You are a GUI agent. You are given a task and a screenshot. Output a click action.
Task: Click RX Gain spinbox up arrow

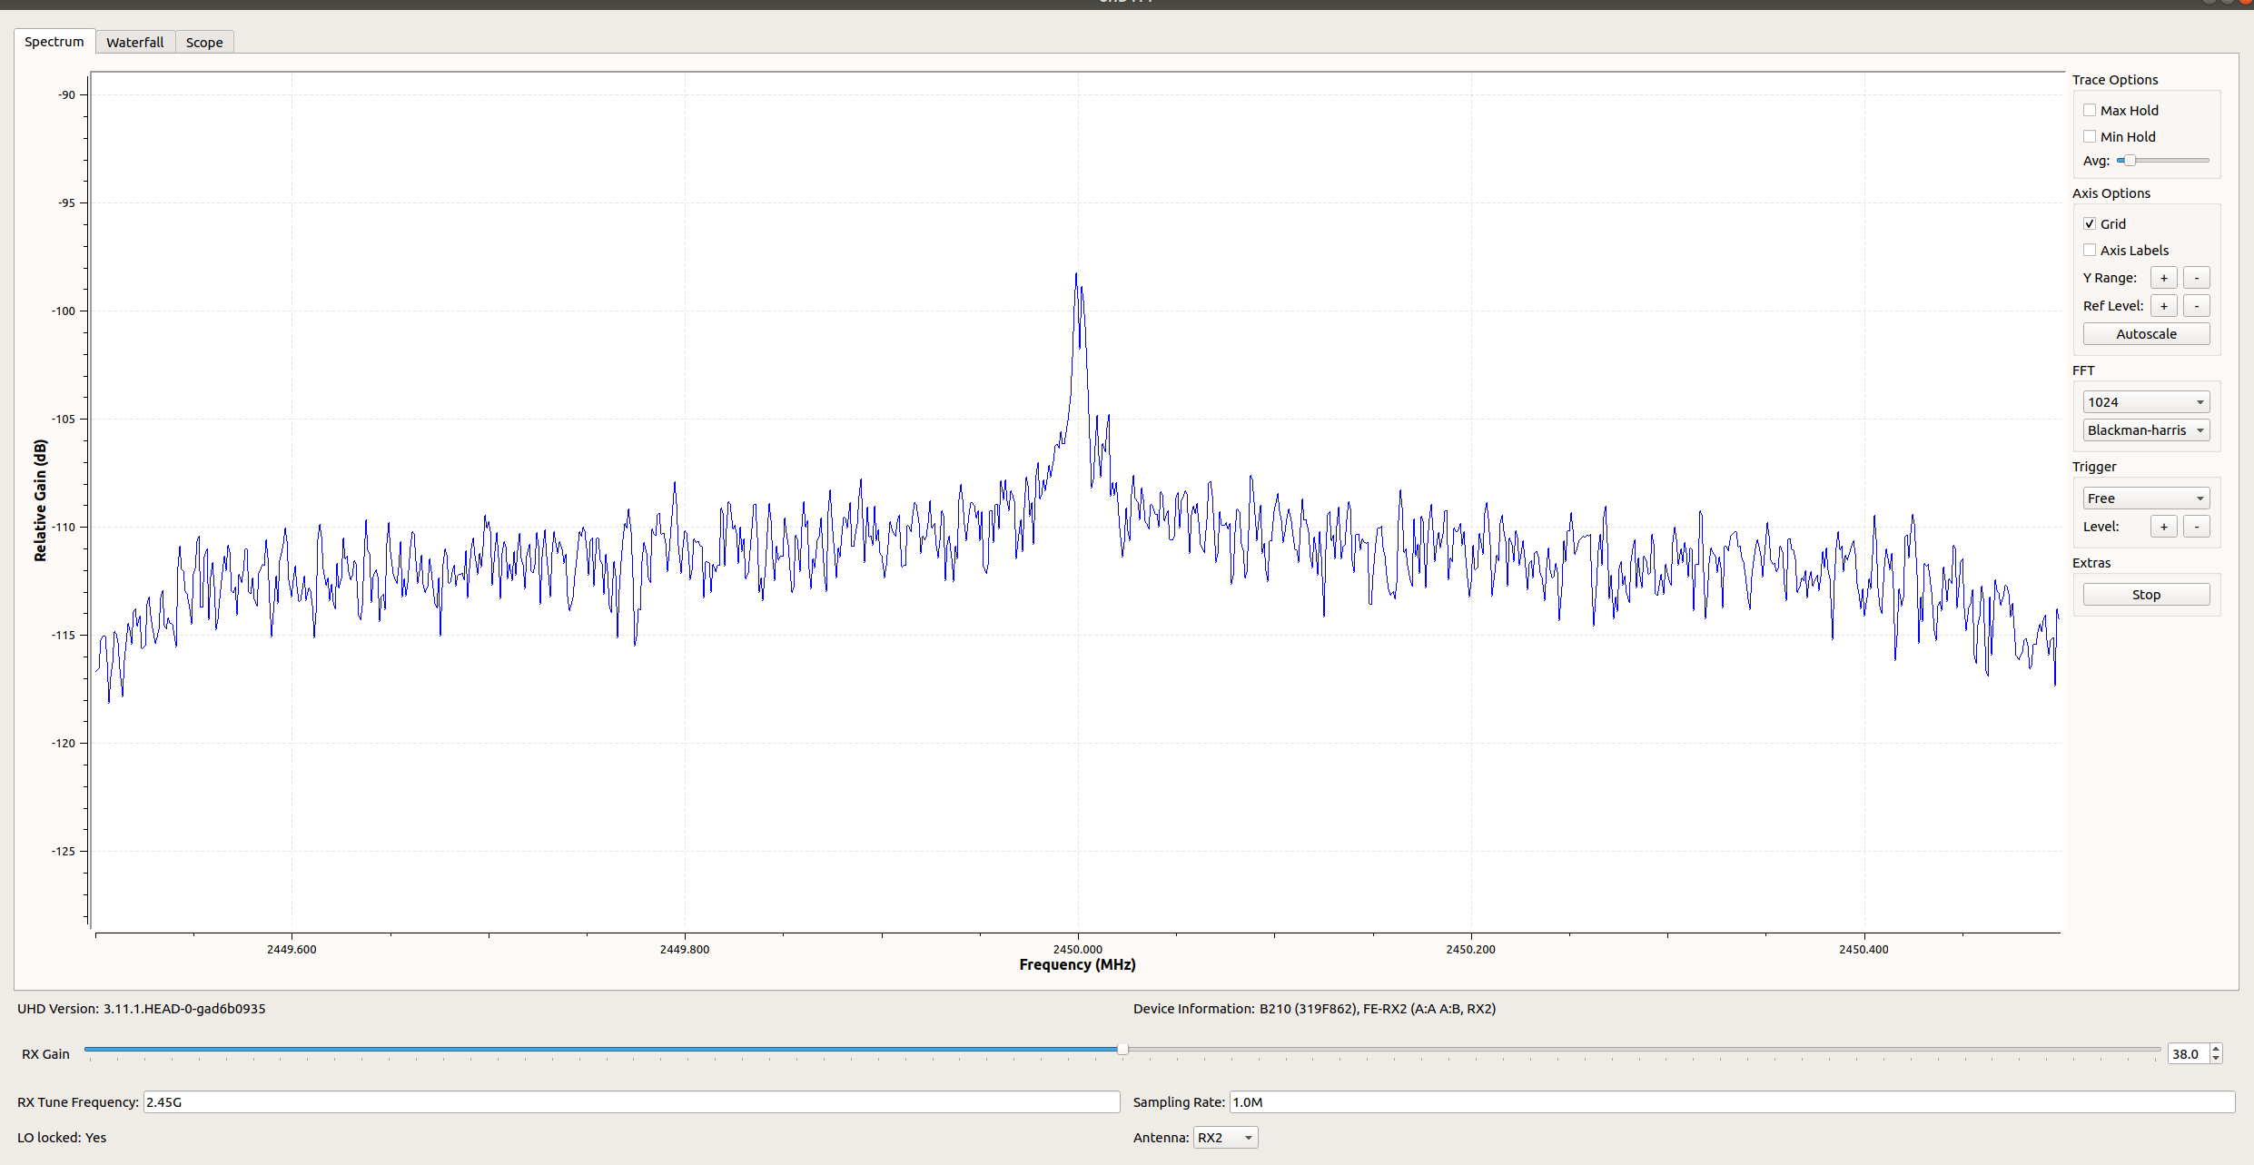coord(2216,1049)
